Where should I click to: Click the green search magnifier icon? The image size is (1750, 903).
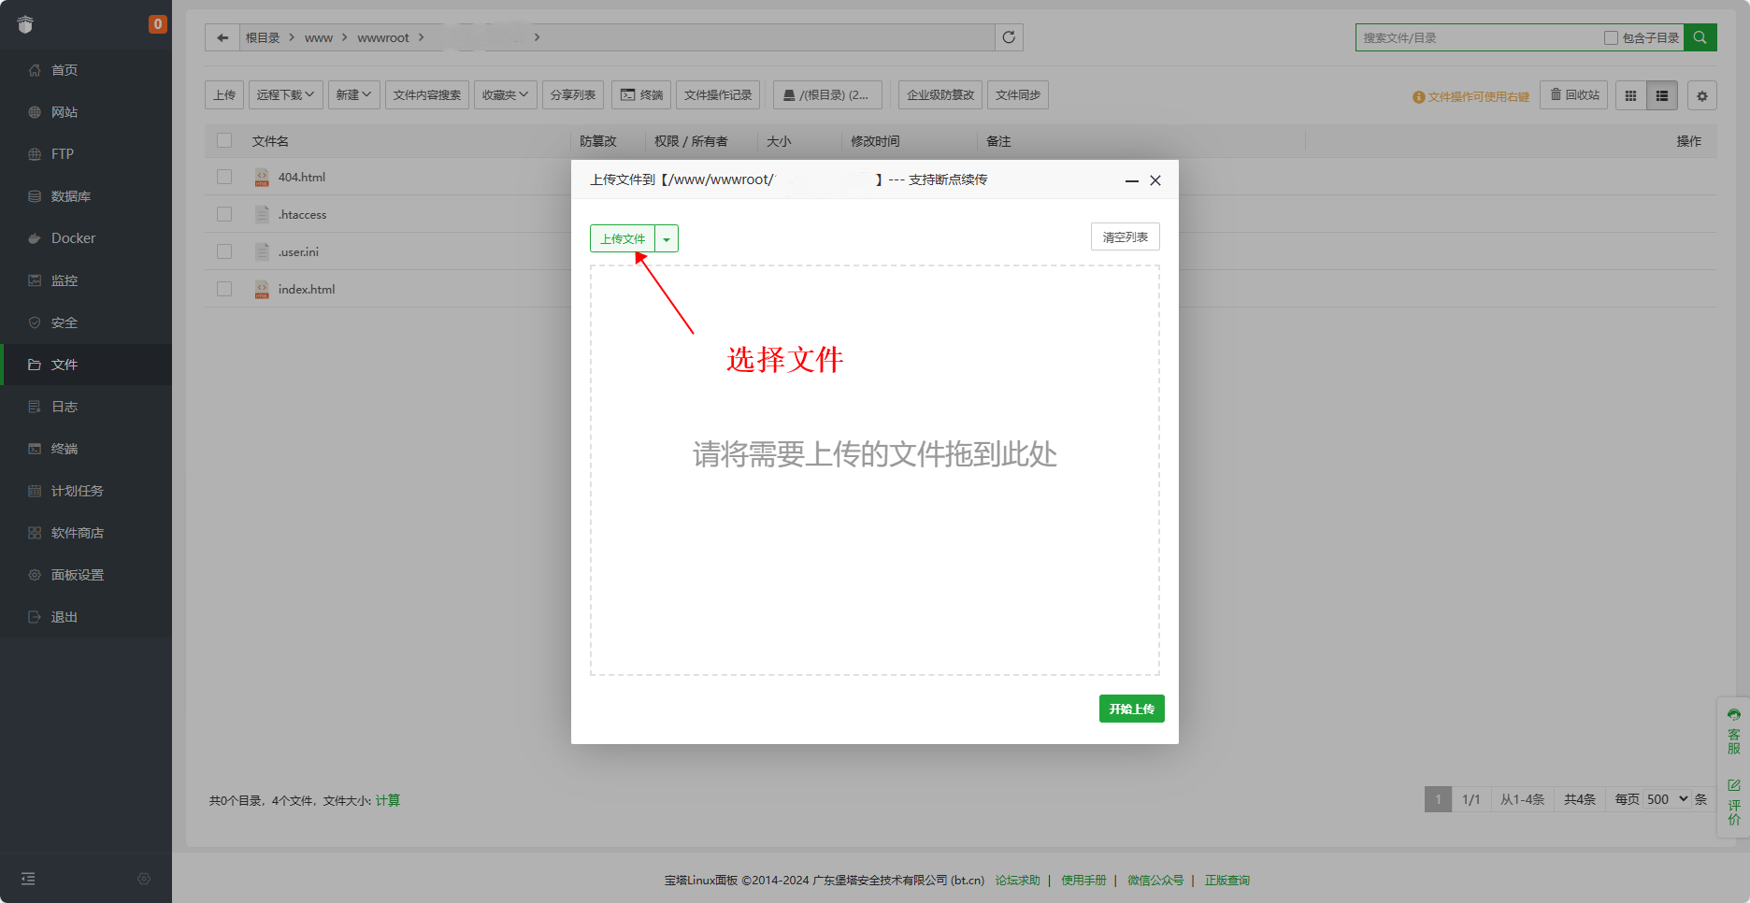pyautogui.click(x=1700, y=37)
